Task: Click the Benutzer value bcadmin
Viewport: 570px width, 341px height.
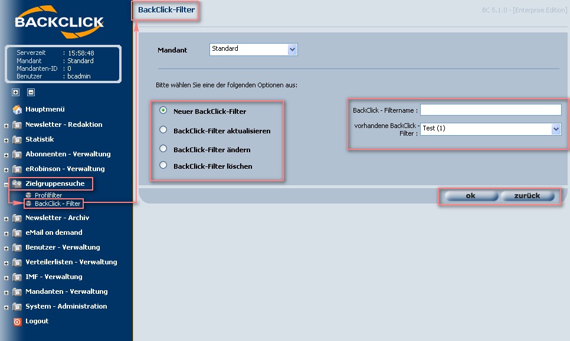Action: [79, 76]
